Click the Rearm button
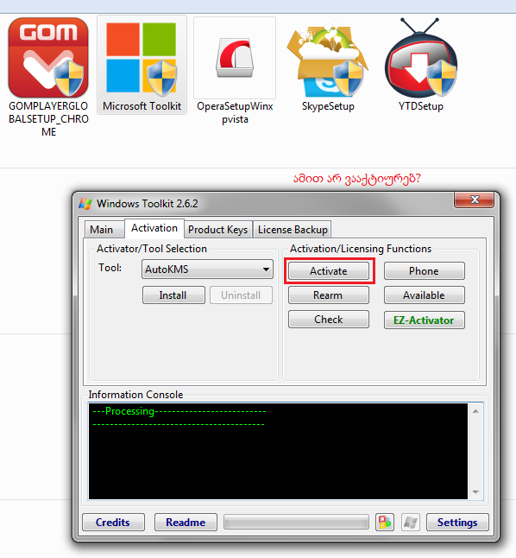The height and width of the screenshot is (558, 516). [329, 295]
